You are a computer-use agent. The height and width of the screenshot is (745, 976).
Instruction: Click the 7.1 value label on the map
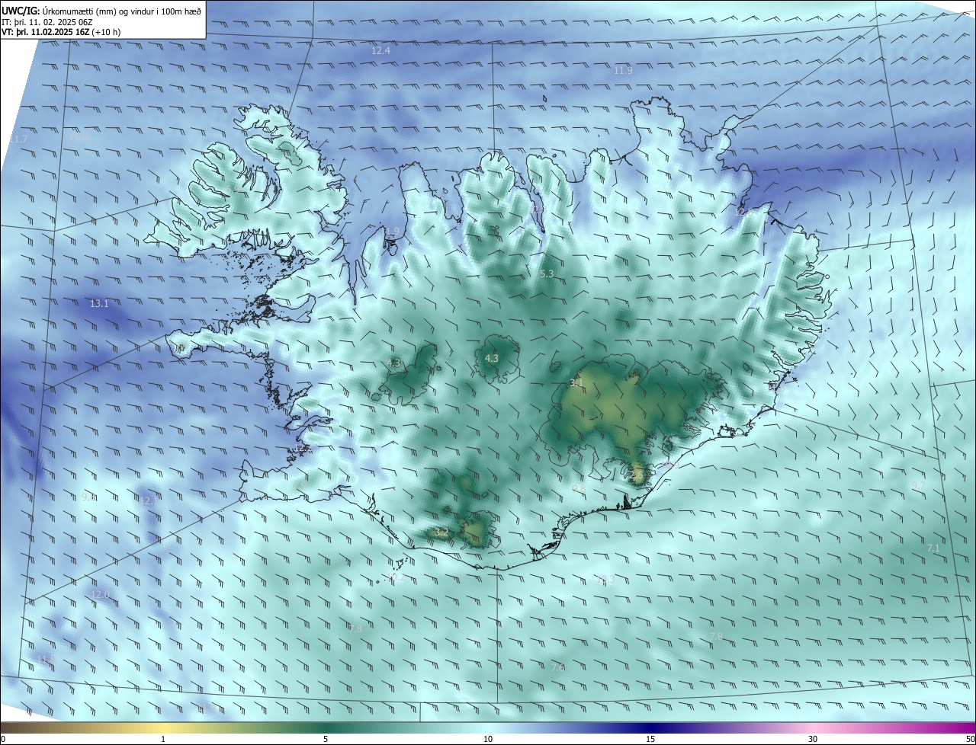tap(933, 548)
